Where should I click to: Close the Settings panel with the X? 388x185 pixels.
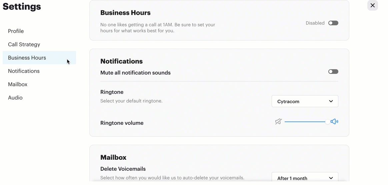[x=372, y=5]
